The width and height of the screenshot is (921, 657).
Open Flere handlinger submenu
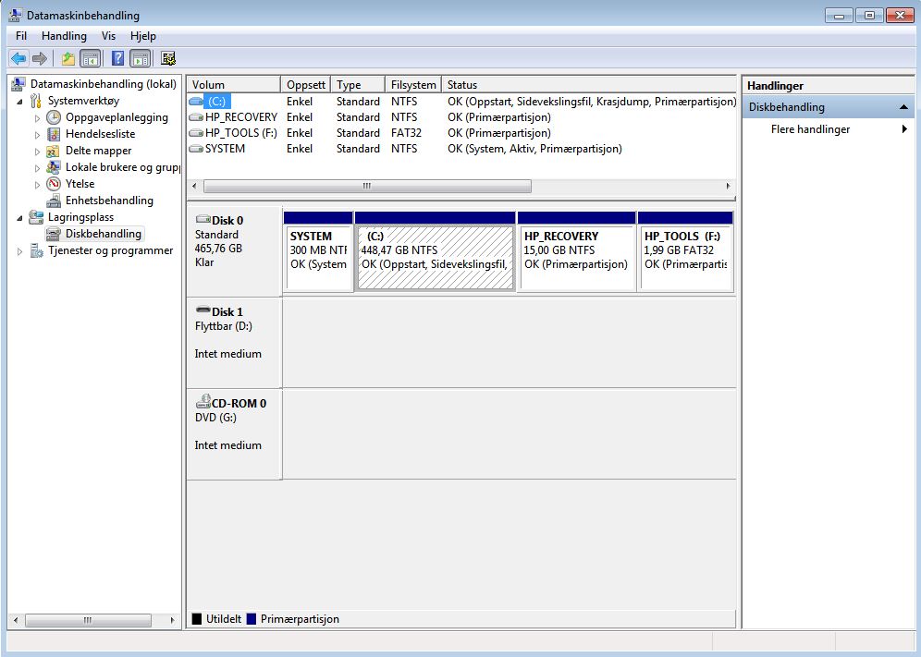point(829,129)
